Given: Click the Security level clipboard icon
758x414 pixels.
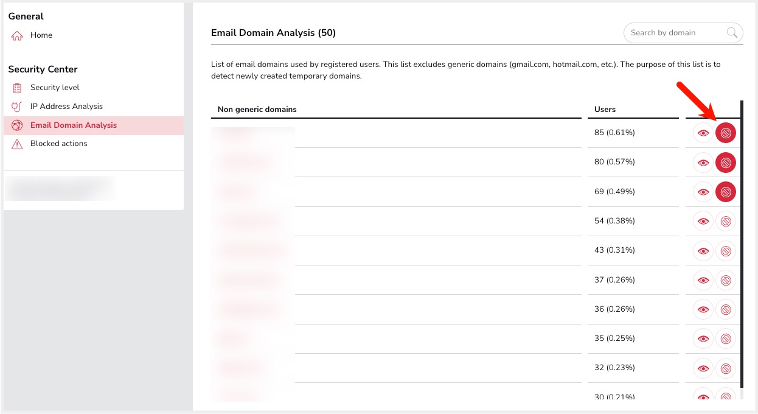Looking at the screenshot, I should point(17,88).
